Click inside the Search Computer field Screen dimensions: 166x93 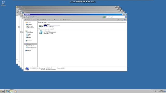coord(115,17)
